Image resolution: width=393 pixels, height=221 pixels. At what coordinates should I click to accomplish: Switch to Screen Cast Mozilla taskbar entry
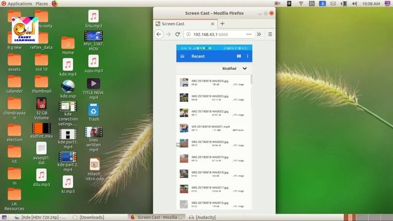[157, 217]
